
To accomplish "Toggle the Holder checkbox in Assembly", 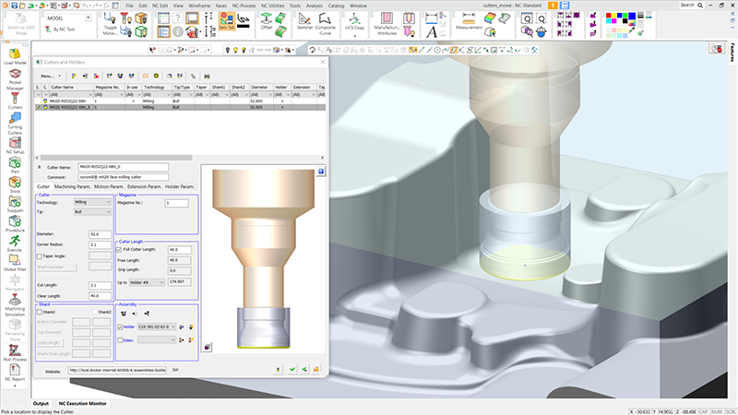I will [120, 326].
